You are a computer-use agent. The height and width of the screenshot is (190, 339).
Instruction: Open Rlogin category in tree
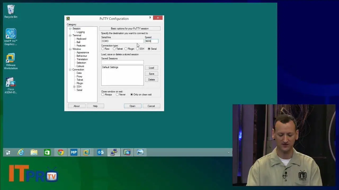click(80, 83)
